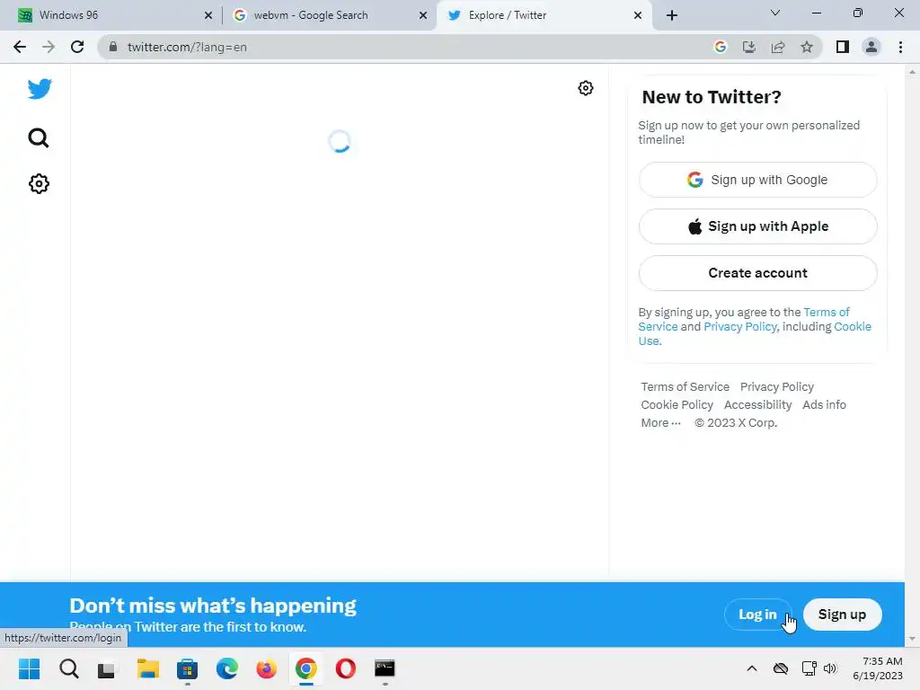The height and width of the screenshot is (690, 920).
Task: Open footer Privacy Policy link
Action: (x=777, y=386)
